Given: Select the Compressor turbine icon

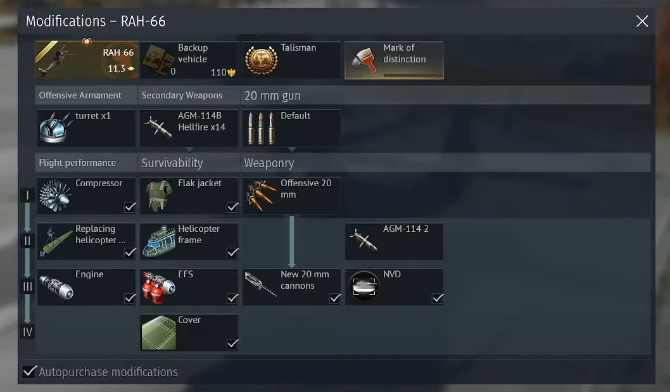Looking at the screenshot, I should 56,196.
